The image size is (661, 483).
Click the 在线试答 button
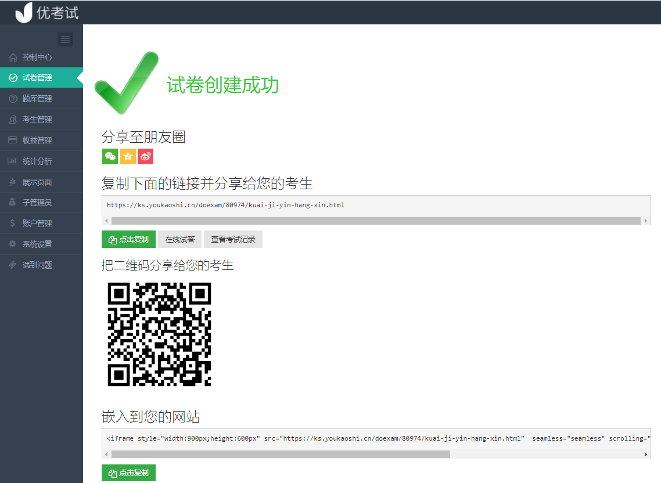coord(179,239)
